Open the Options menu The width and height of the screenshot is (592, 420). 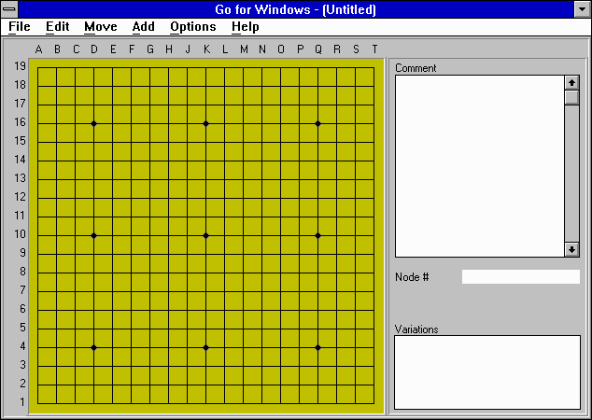pos(193,27)
